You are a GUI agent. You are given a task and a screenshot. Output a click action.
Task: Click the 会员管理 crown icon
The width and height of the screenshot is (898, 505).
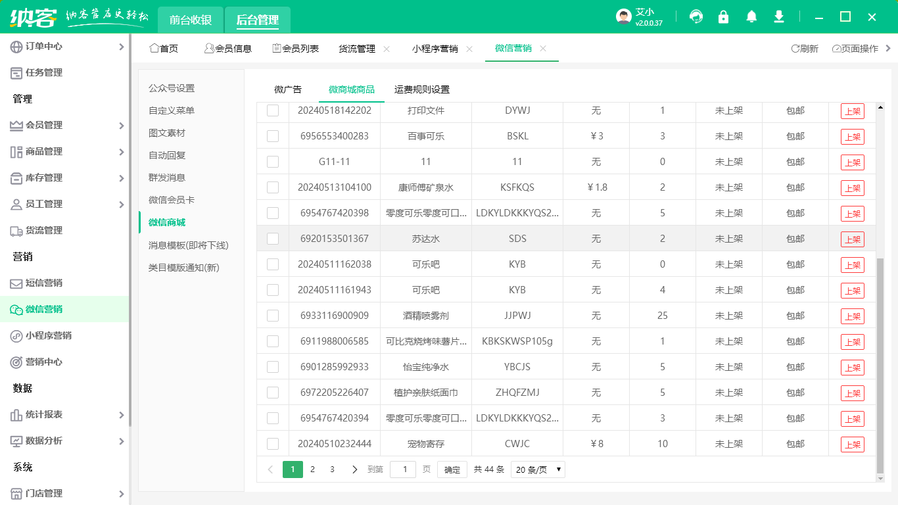coord(16,125)
